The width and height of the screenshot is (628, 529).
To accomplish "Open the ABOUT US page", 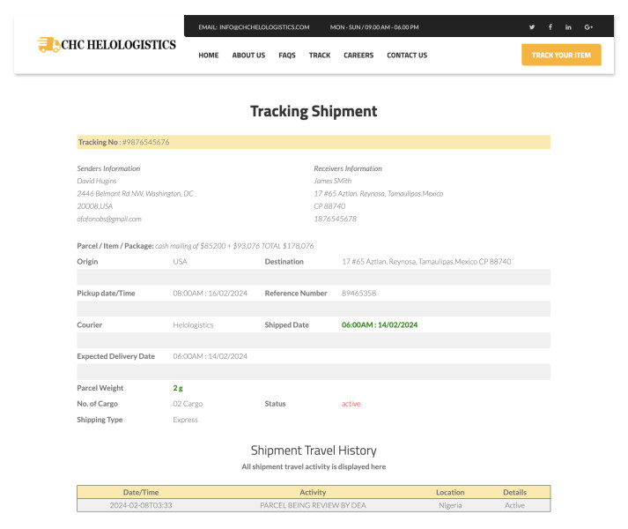I will coord(248,56).
